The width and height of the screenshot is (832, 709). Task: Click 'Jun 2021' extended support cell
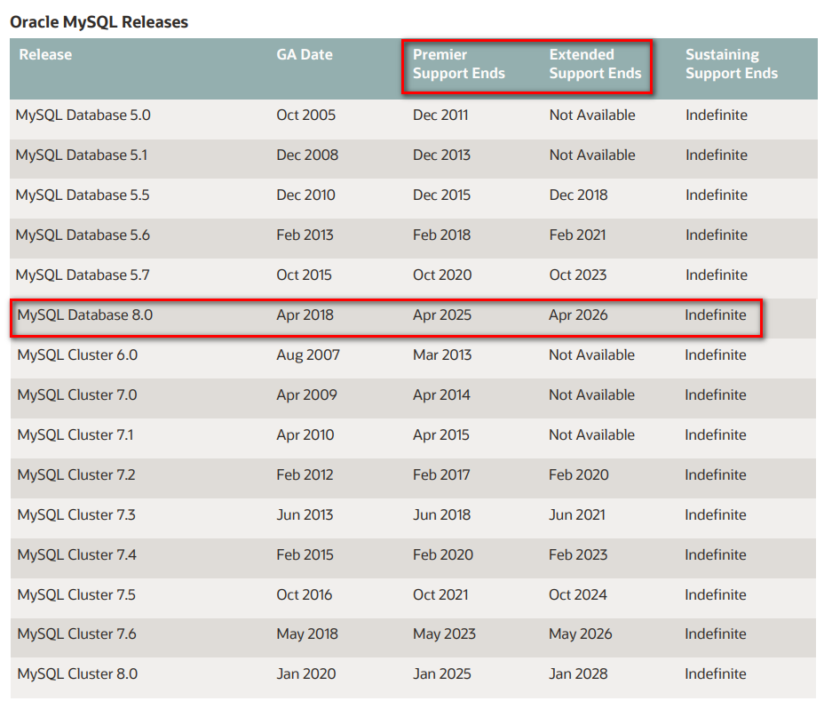[577, 515]
